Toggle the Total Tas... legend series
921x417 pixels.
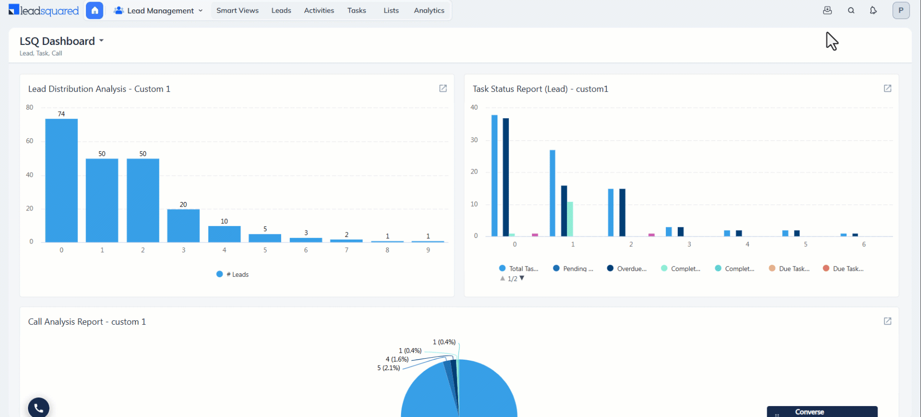pos(519,268)
